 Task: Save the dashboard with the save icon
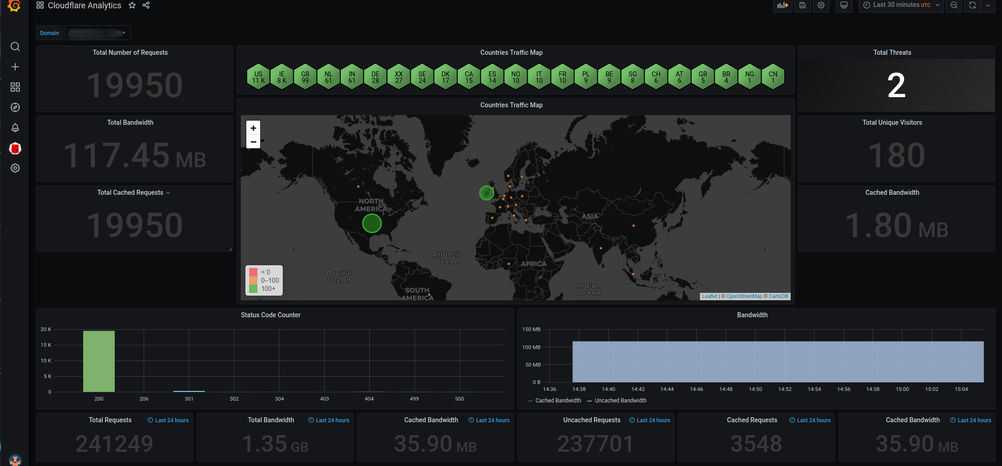[x=803, y=5]
